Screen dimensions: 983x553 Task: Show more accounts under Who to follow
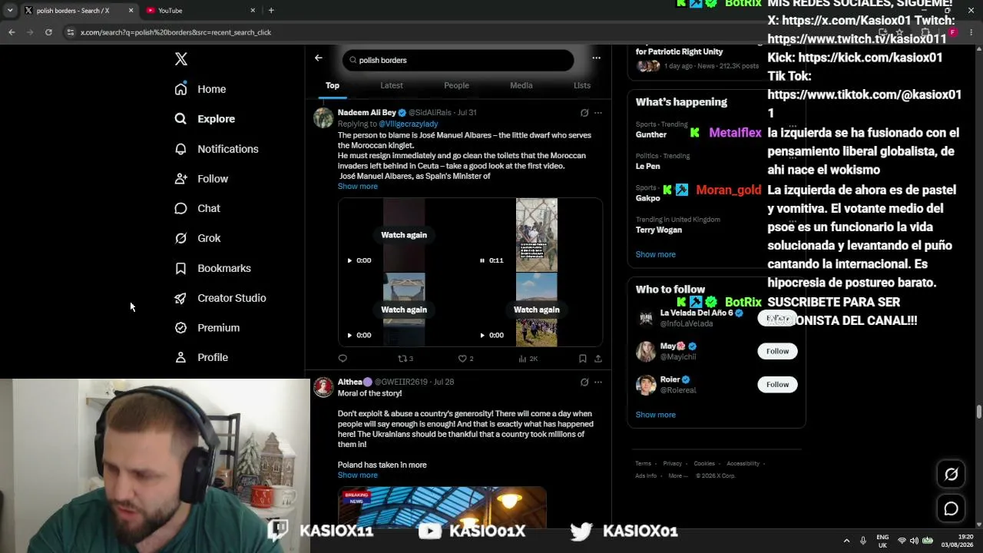click(656, 415)
